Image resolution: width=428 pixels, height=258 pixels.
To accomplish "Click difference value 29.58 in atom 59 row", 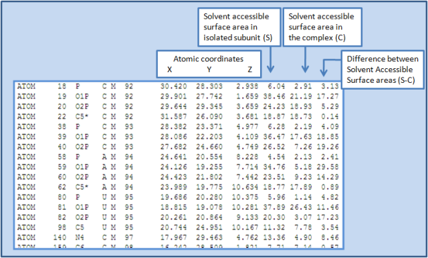I will coord(328,167).
